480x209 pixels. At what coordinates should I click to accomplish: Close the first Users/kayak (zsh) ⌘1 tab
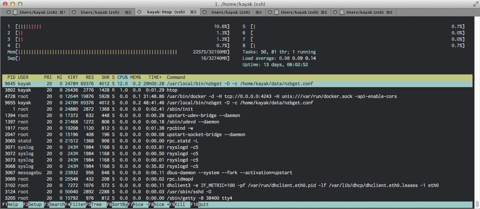(8, 12)
